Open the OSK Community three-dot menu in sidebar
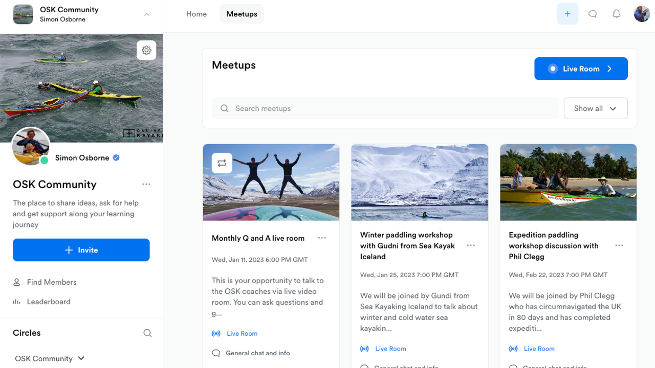The height and width of the screenshot is (368, 655). [146, 184]
